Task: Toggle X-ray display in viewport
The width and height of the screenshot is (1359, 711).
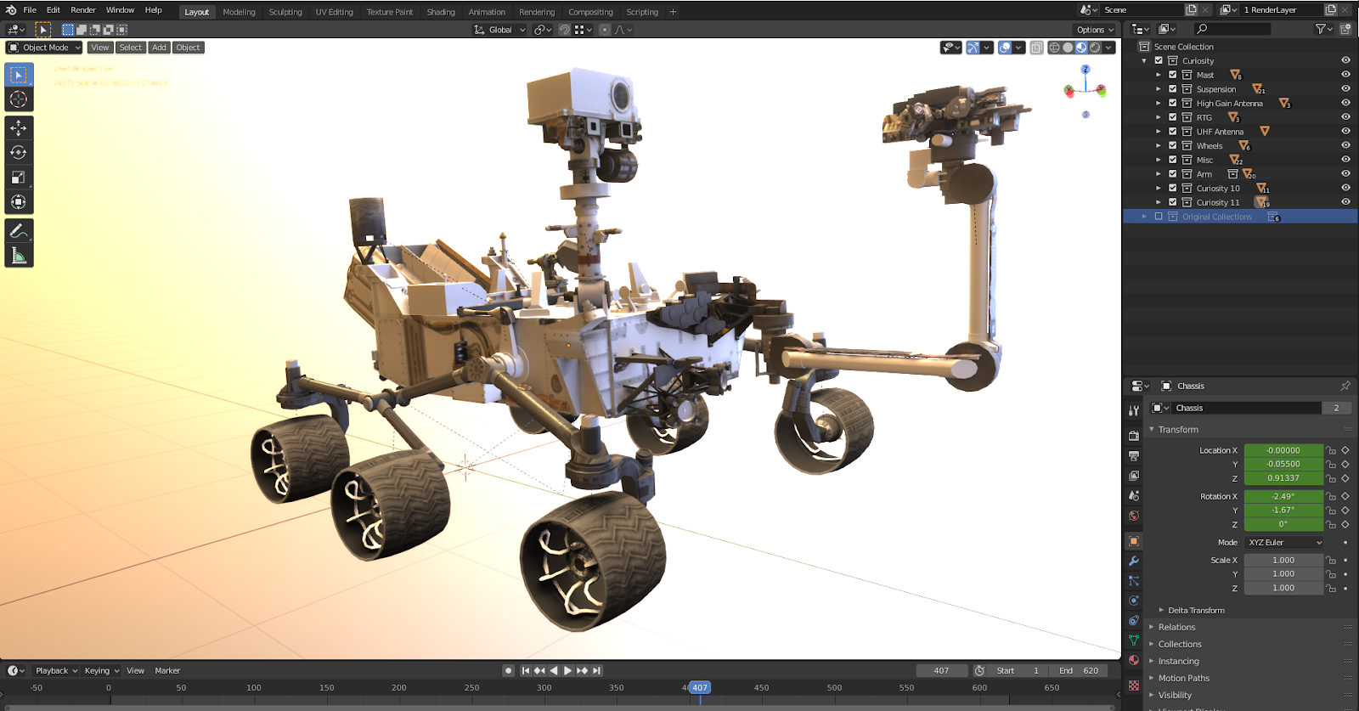Action: click(x=1037, y=48)
